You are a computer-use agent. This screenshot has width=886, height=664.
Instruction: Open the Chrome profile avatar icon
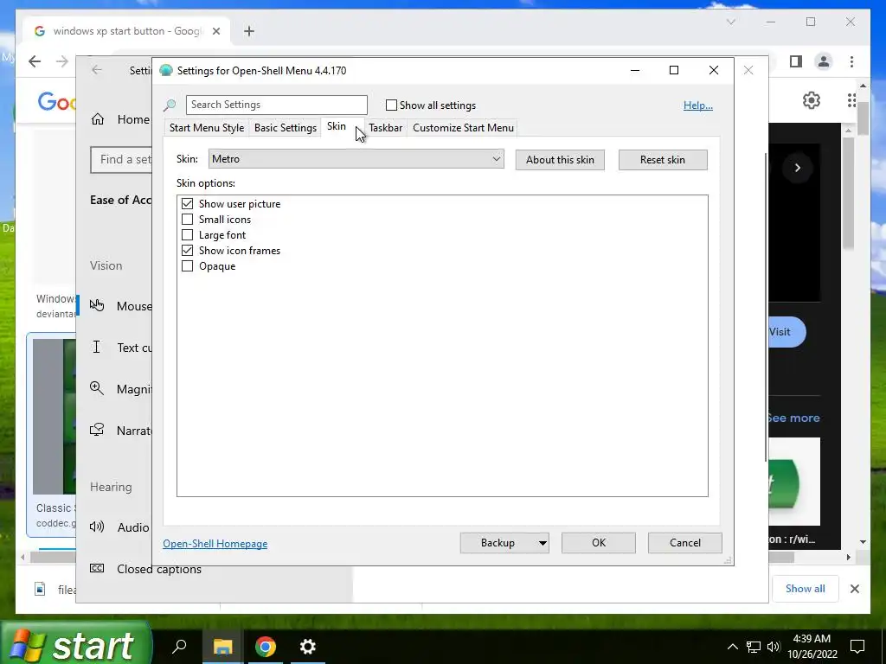tap(824, 61)
